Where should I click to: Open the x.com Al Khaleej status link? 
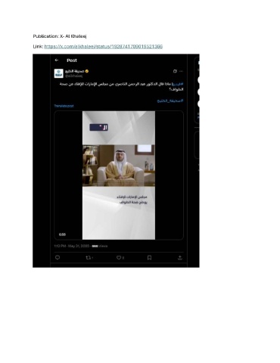coord(104,46)
